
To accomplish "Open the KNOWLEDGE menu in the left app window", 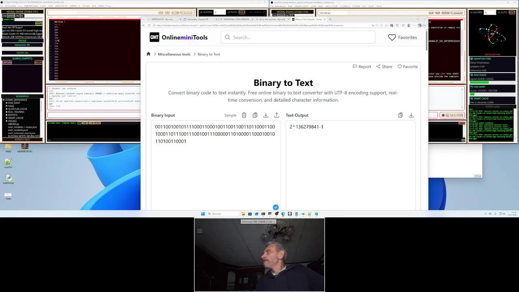I will click(10, 6).
